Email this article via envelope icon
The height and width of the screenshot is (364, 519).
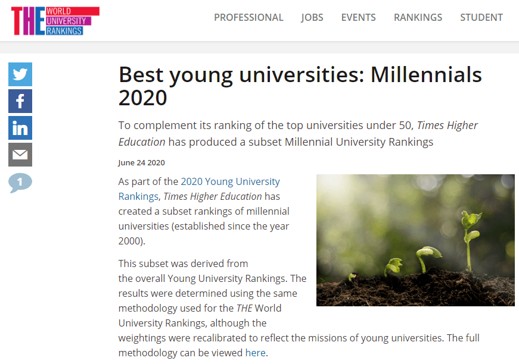[20, 155]
